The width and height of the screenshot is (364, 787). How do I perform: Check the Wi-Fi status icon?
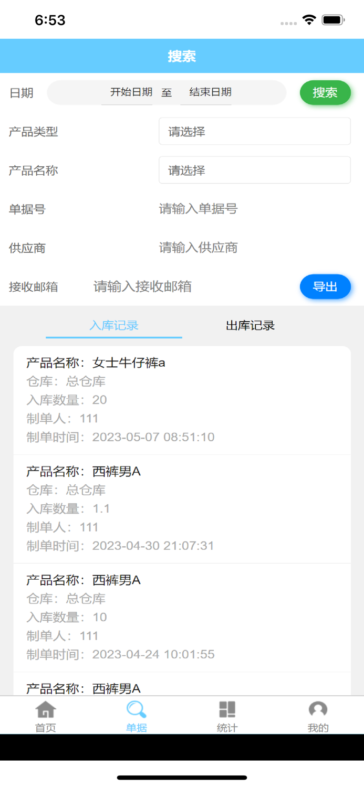click(x=309, y=20)
